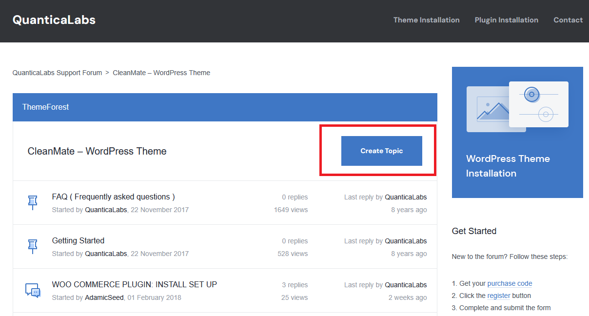589x316 pixels.
Task: Open the Getting Started topic
Action: pos(78,241)
